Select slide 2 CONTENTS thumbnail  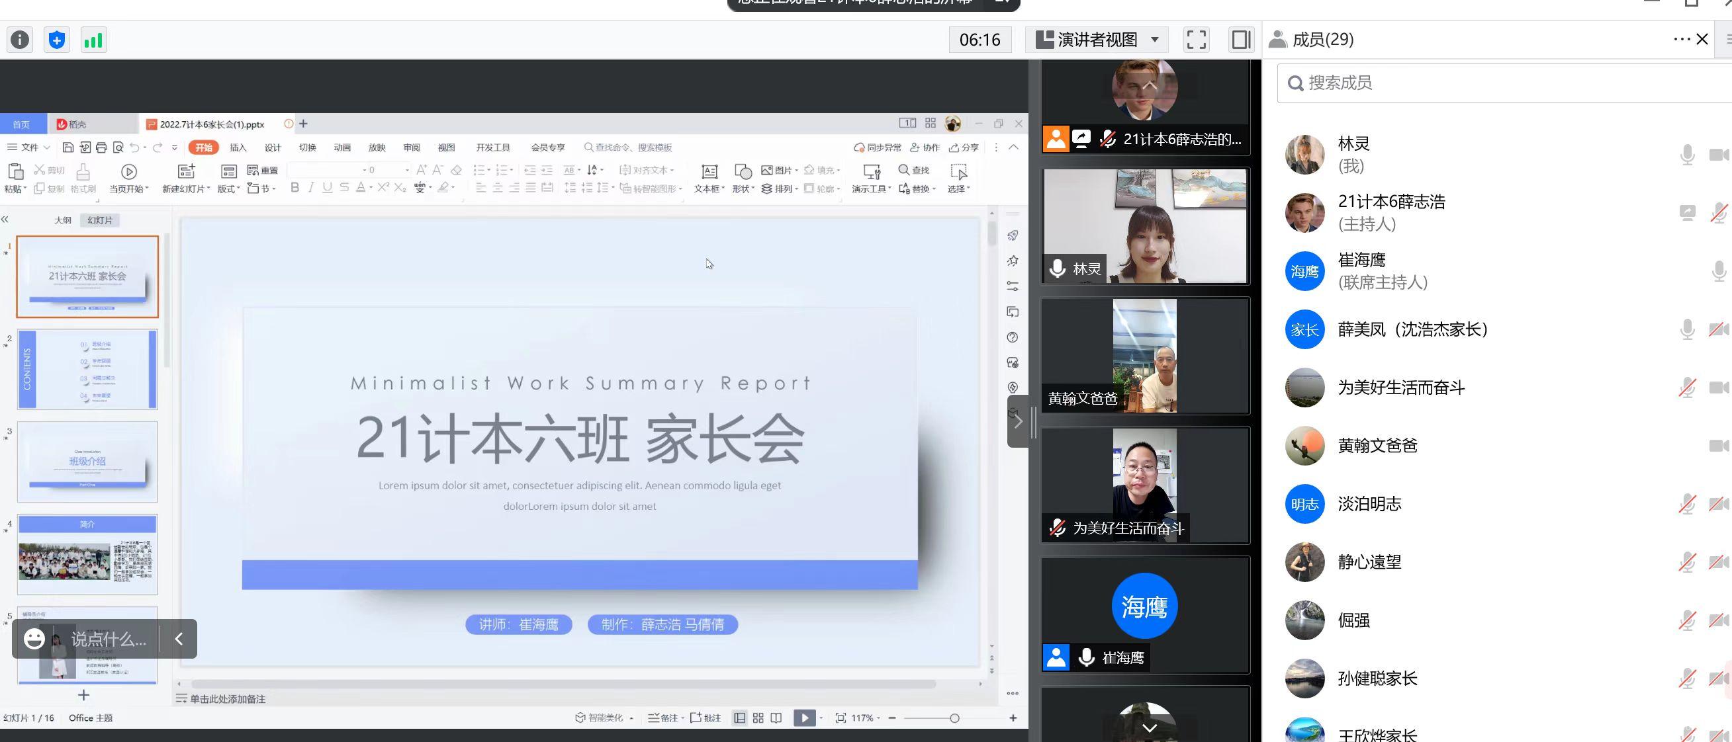tap(87, 369)
